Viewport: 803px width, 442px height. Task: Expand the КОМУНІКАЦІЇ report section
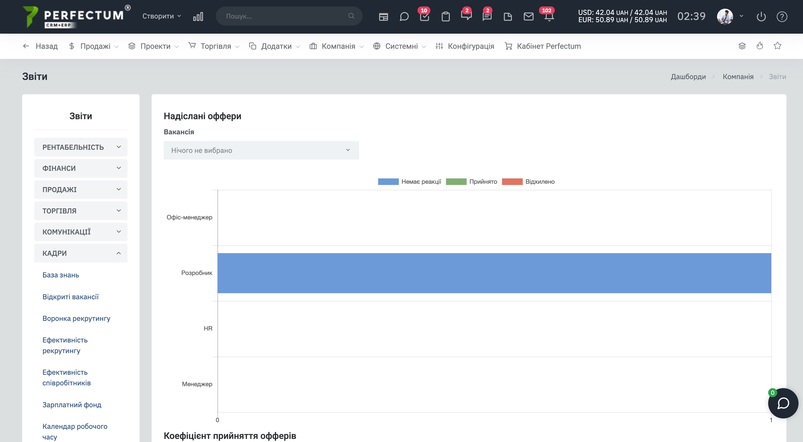(81, 232)
